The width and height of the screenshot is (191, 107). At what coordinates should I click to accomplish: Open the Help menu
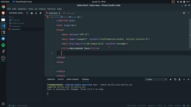59,9
